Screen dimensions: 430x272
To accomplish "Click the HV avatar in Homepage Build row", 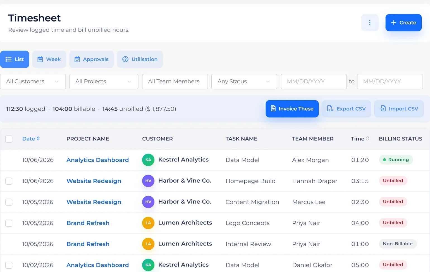I will click(x=148, y=181).
